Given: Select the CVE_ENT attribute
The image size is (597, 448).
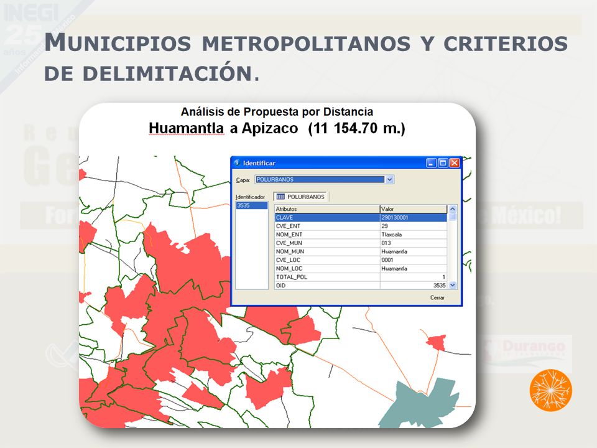Looking at the screenshot, I should (288, 226).
